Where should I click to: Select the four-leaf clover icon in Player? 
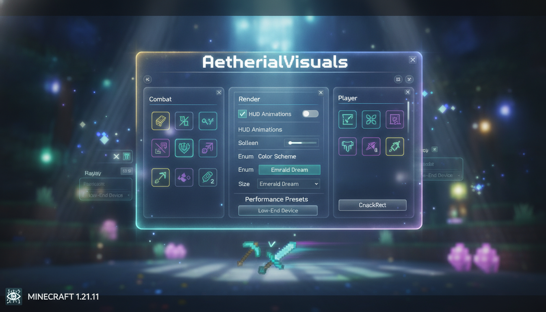(371, 119)
